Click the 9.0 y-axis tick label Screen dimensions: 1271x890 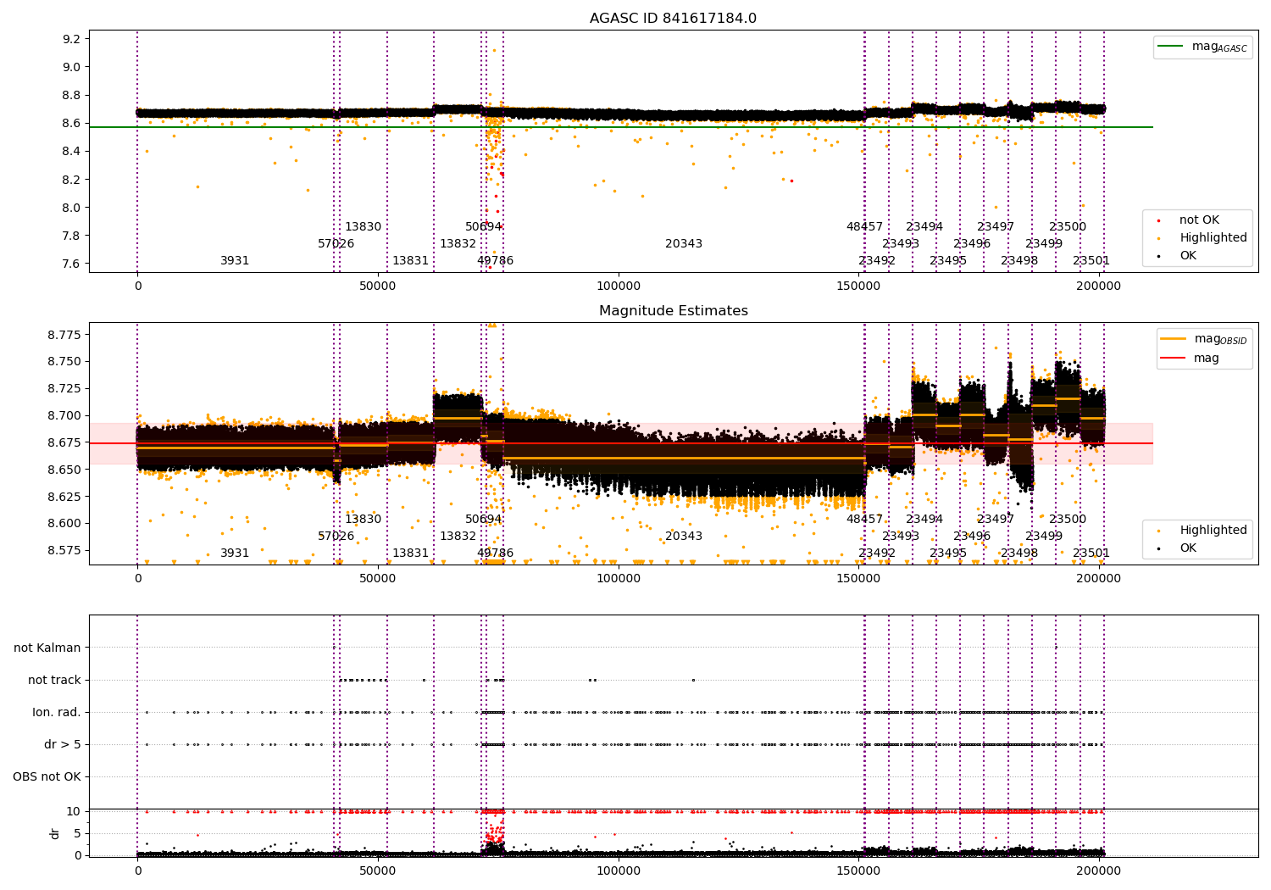tap(72, 67)
